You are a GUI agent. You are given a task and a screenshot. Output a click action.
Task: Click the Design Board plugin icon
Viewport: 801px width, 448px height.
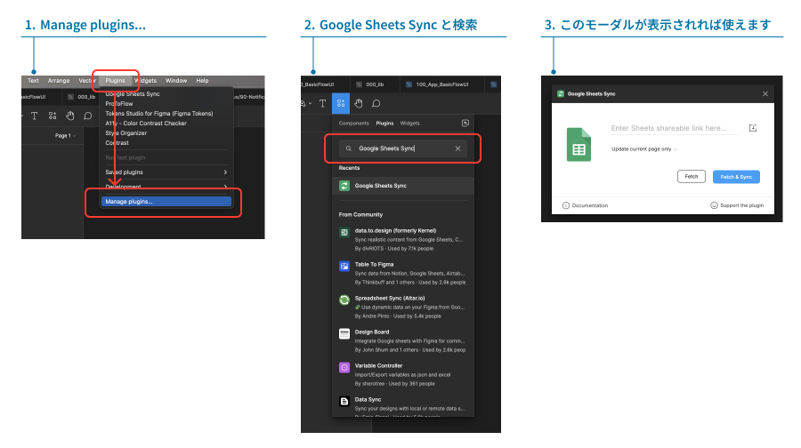[344, 333]
